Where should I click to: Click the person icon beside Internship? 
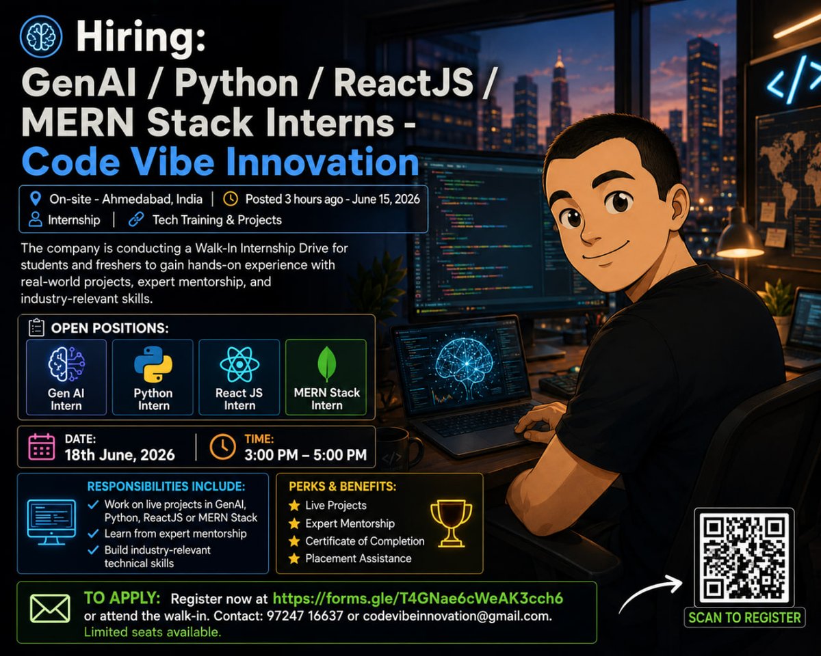click(35, 219)
